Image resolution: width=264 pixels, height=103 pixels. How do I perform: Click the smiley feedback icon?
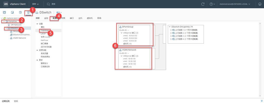(x=260, y=4)
